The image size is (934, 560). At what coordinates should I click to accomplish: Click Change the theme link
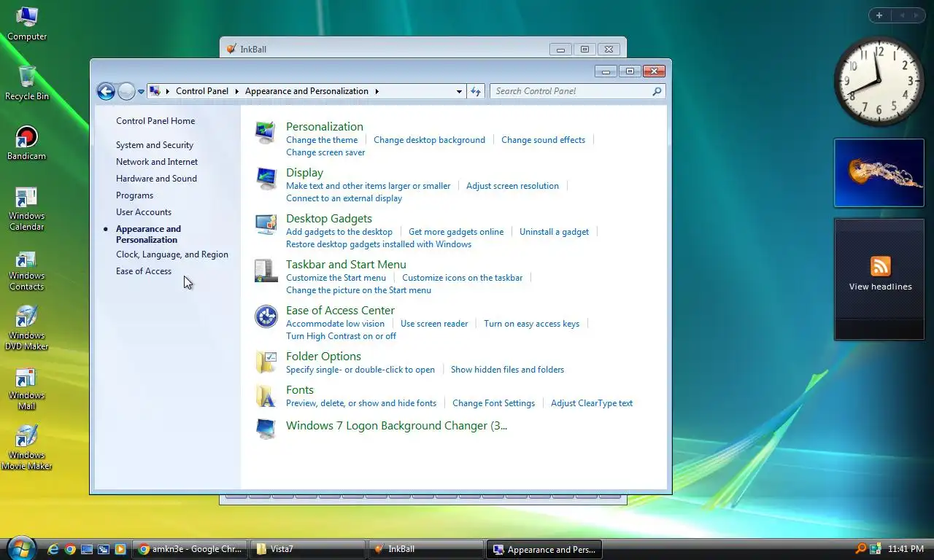(322, 140)
